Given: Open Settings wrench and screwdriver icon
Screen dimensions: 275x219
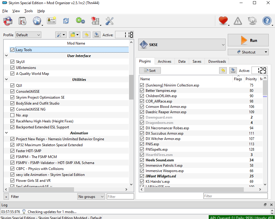Looking at the screenshot, I should pyautogui.click(x=110, y=21).
